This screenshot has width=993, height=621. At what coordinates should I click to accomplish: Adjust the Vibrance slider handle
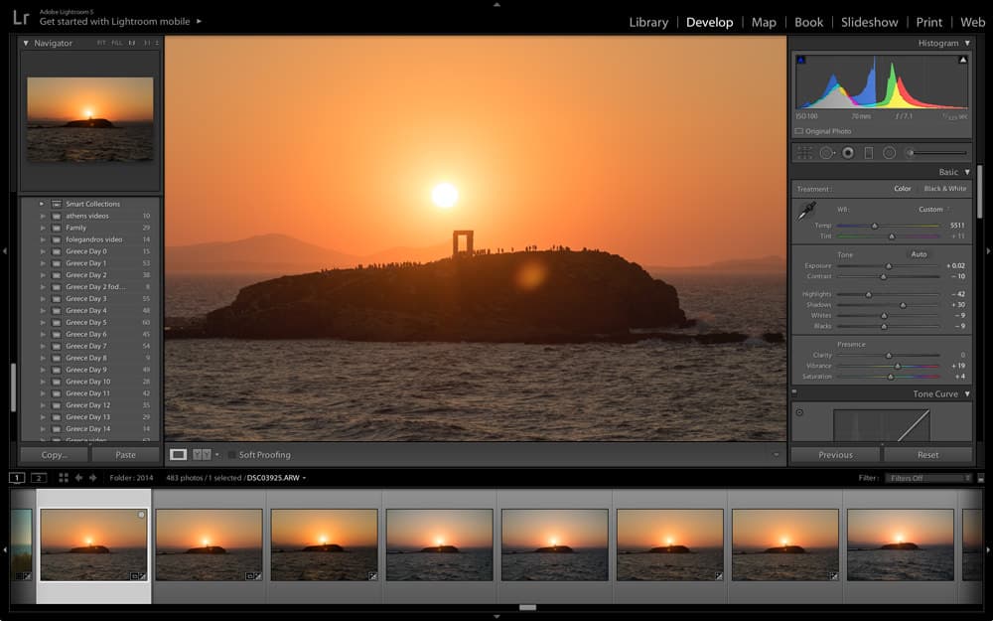tap(898, 366)
